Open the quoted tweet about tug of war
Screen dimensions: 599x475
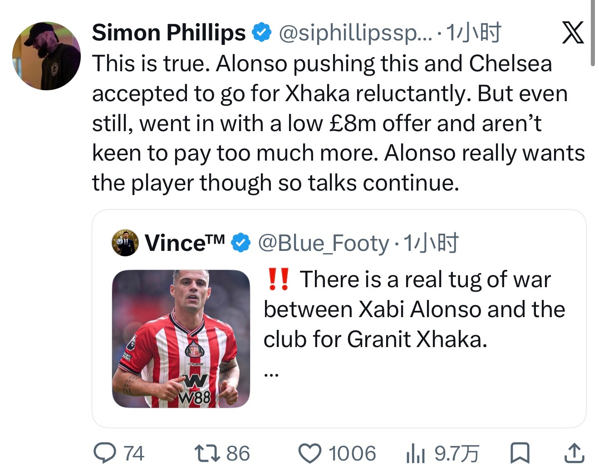339,318
